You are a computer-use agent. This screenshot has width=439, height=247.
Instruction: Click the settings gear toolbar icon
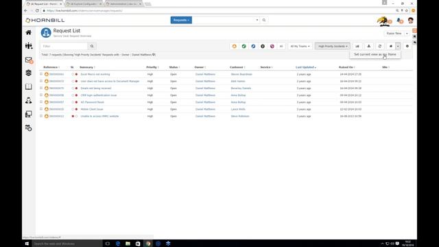407,46
